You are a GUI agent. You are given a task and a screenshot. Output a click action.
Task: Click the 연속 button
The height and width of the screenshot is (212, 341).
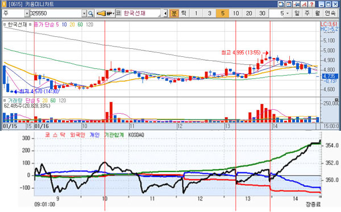[x=330, y=13]
